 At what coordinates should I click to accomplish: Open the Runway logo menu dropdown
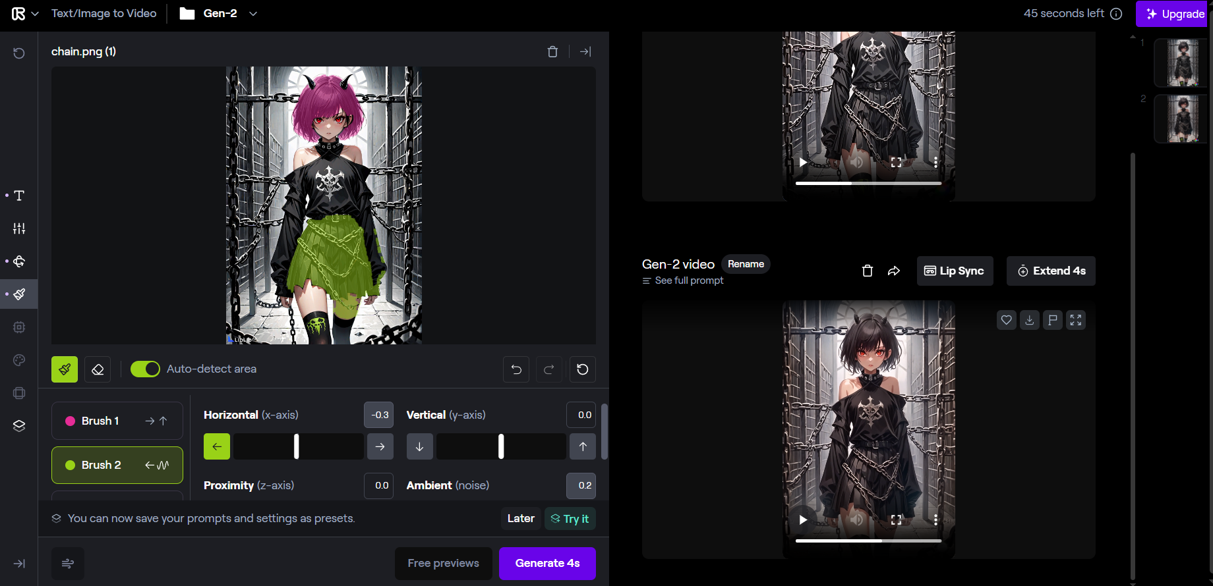coord(25,13)
